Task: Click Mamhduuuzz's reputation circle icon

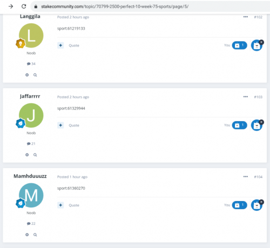Action: (x=27, y=234)
